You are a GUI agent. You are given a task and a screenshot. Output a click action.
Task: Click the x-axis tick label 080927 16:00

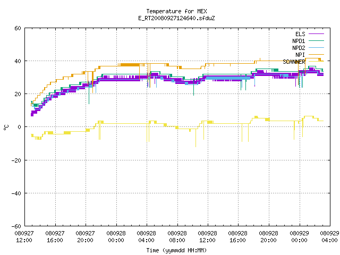55,237
